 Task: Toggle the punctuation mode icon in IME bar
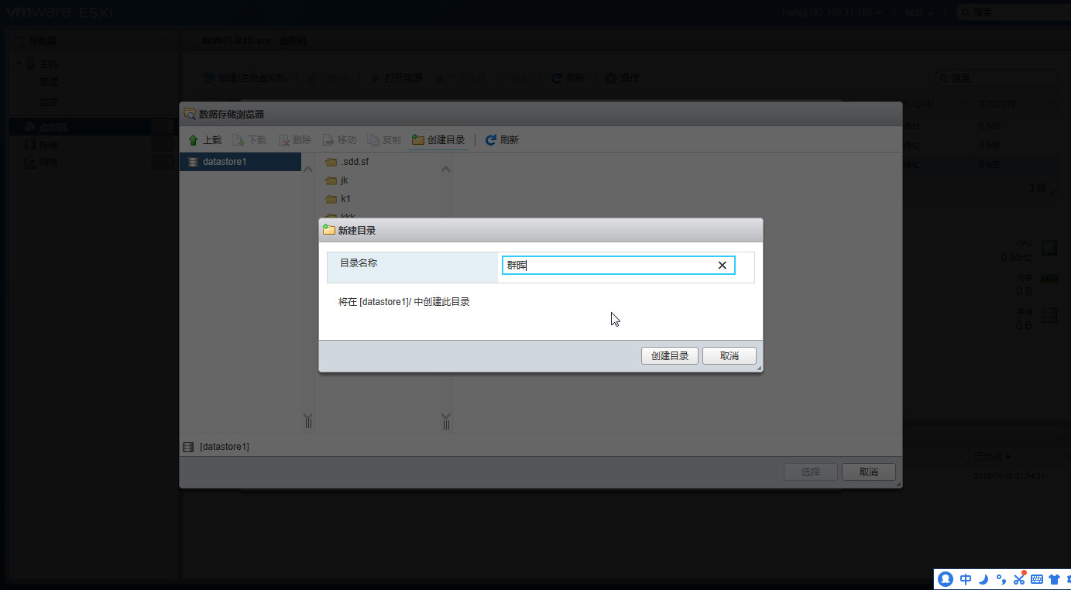pos(1001,579)
